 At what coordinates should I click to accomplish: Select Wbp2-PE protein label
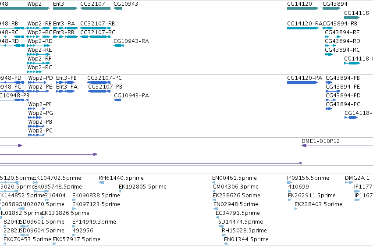[x=40, y=86]
